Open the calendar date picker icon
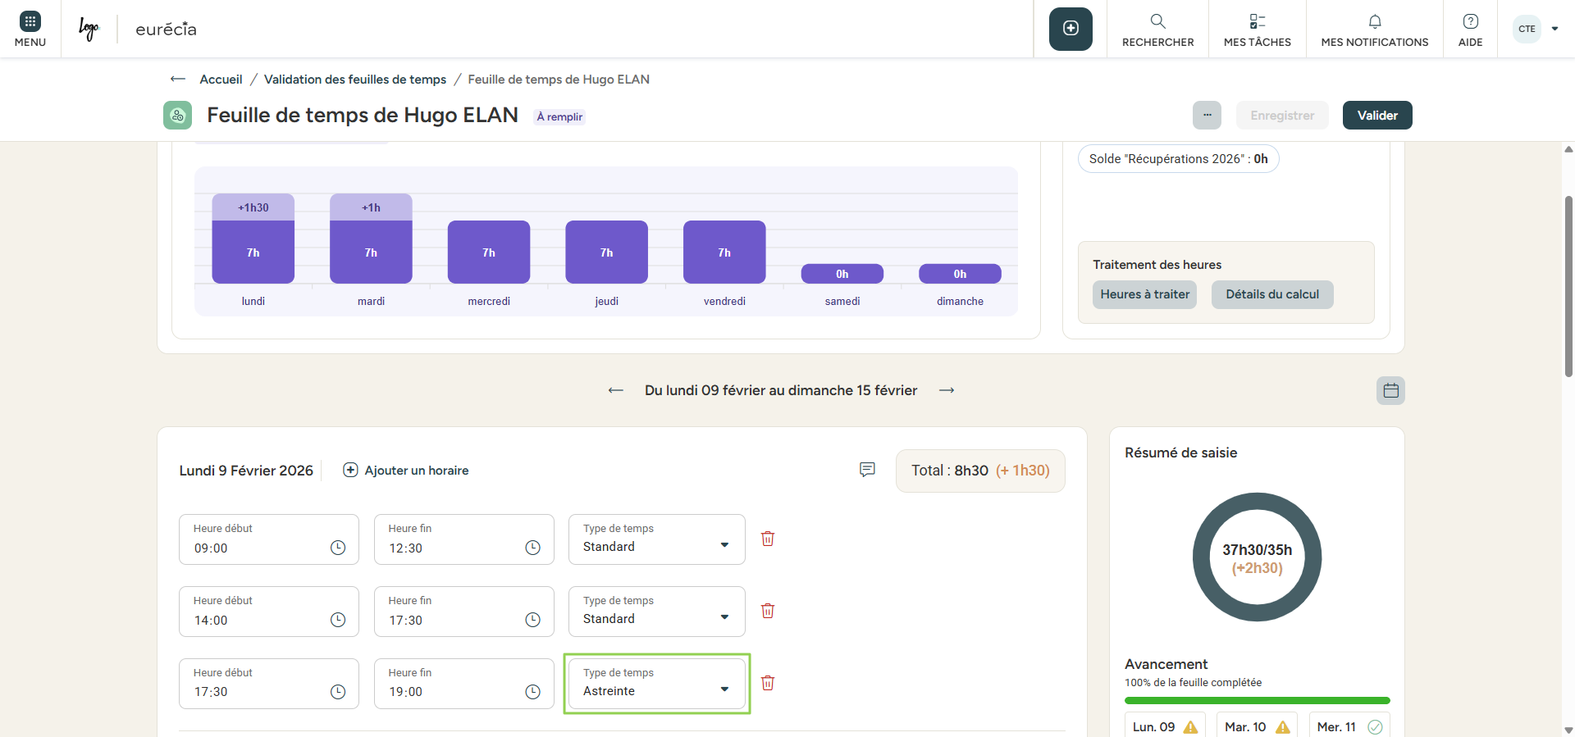This screenshot has width=1575, height=737. coord(1390,390)
